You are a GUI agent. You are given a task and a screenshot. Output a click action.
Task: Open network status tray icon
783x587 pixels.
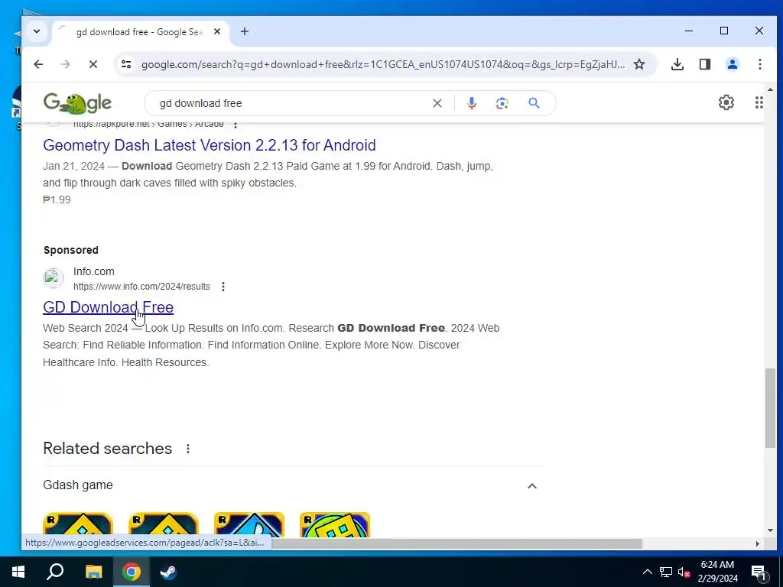click(666, 572)
